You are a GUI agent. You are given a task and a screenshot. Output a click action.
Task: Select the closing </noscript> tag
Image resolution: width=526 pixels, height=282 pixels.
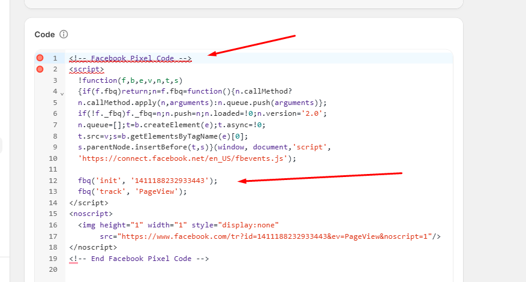pos(93,247)
